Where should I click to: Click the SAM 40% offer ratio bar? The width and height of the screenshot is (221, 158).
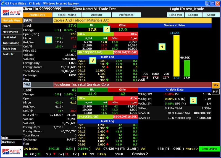(x=126, y=34)
